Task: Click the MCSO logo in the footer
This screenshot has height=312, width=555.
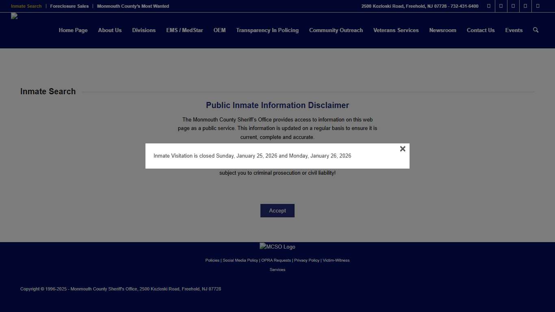Action: click(277, 247)
